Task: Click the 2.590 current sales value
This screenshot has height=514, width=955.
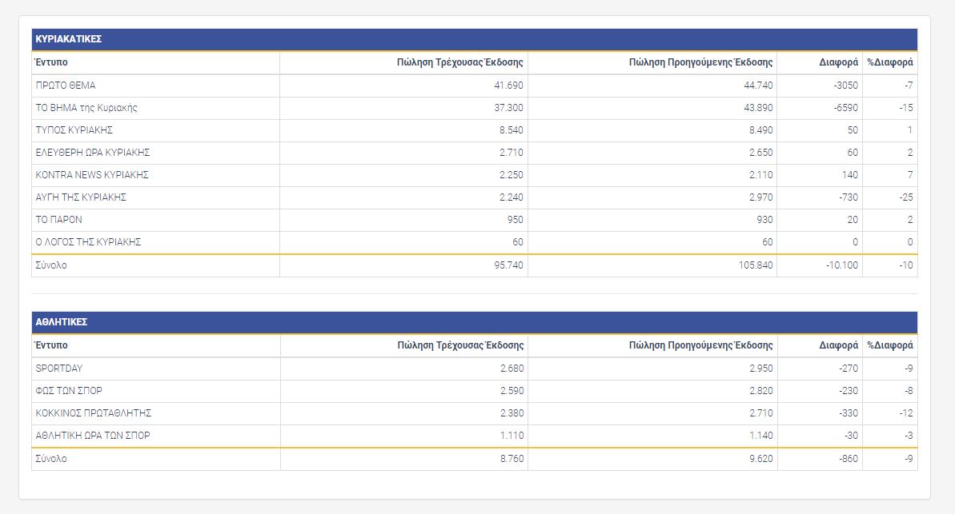Action: pos(512,391)
